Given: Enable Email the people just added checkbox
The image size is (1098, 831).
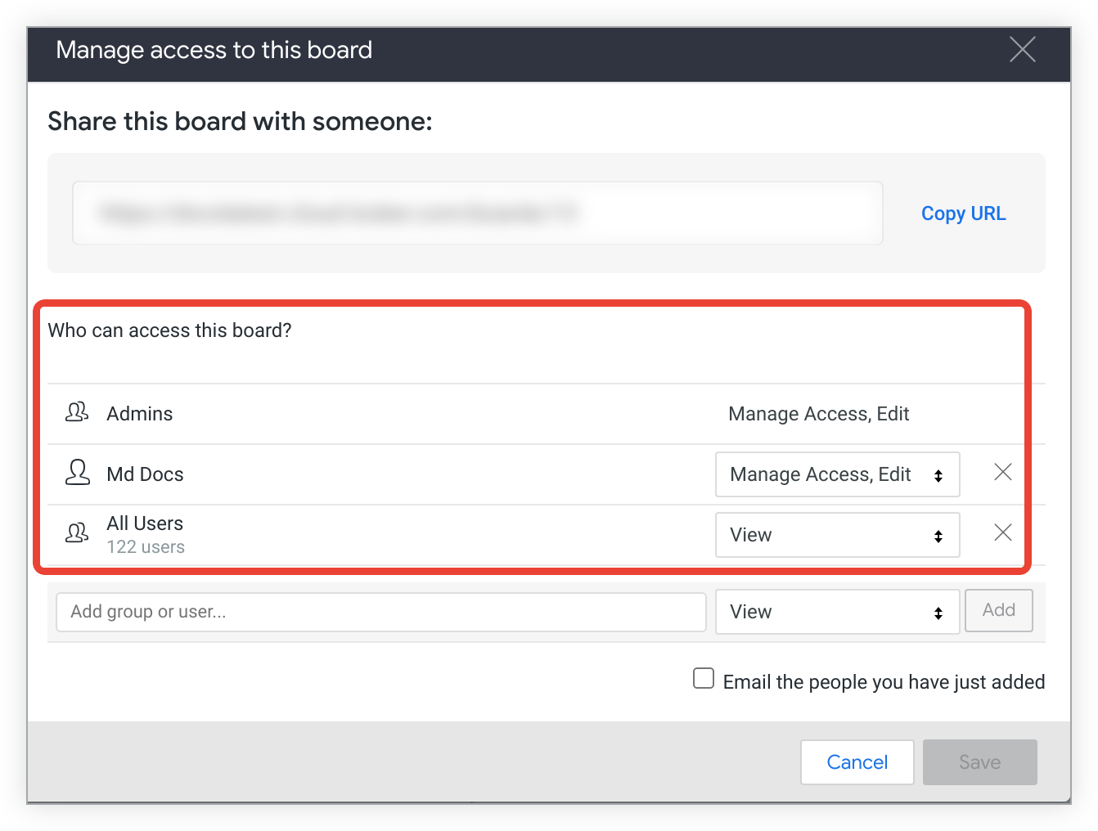Looking at the screenshot, I should (x=704, y=679).
